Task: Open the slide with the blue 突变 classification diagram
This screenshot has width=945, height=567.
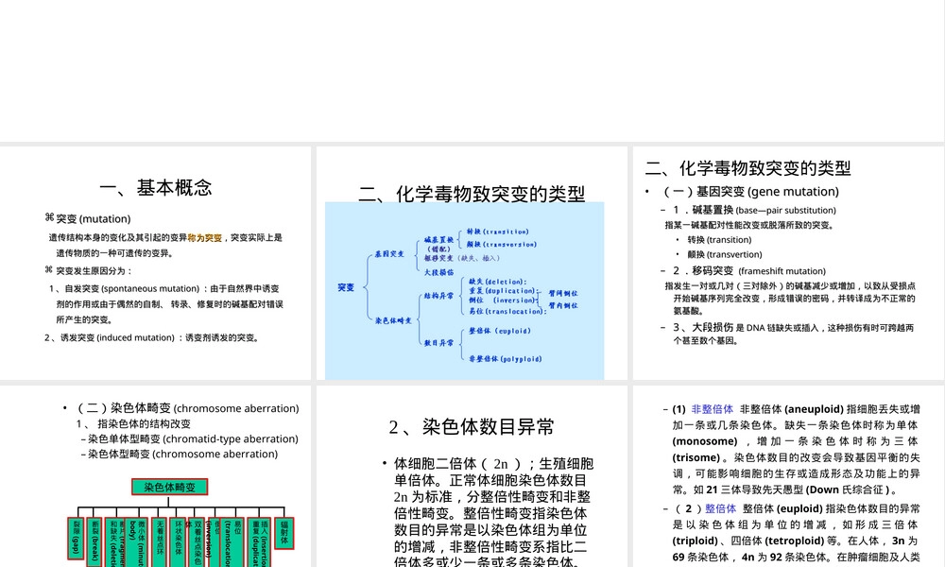Action: coord(472,263)
